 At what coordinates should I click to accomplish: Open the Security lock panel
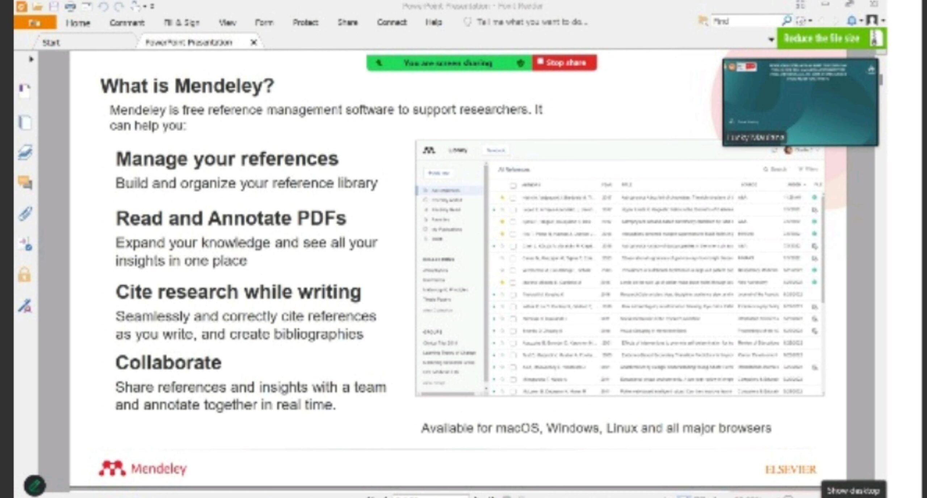click(25, 274)
